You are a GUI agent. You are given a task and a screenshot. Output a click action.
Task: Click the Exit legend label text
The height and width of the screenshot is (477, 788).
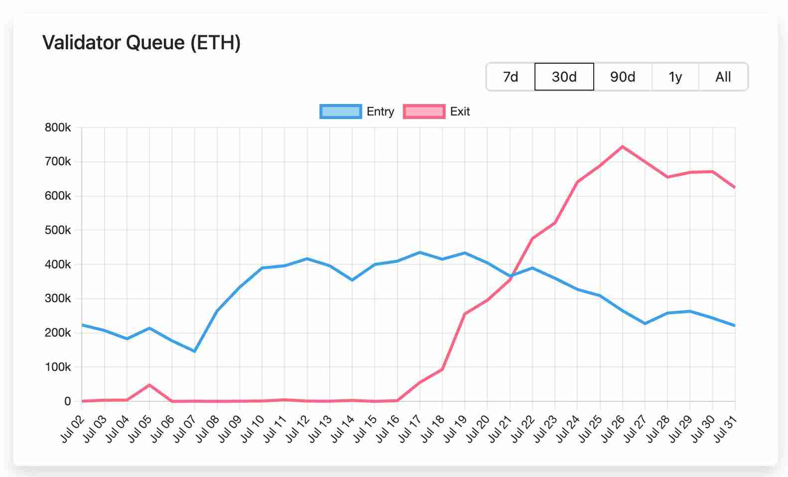pos(460,111)
